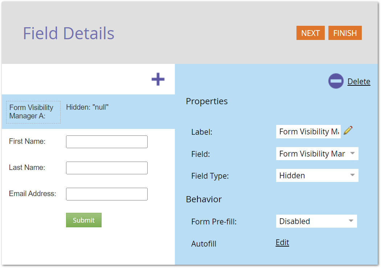The image size is (381, 268).
Task: Click the plus icon to add a field
Action: [x=158, y=79]
